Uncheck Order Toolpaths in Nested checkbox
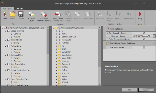 coord(144,39)
